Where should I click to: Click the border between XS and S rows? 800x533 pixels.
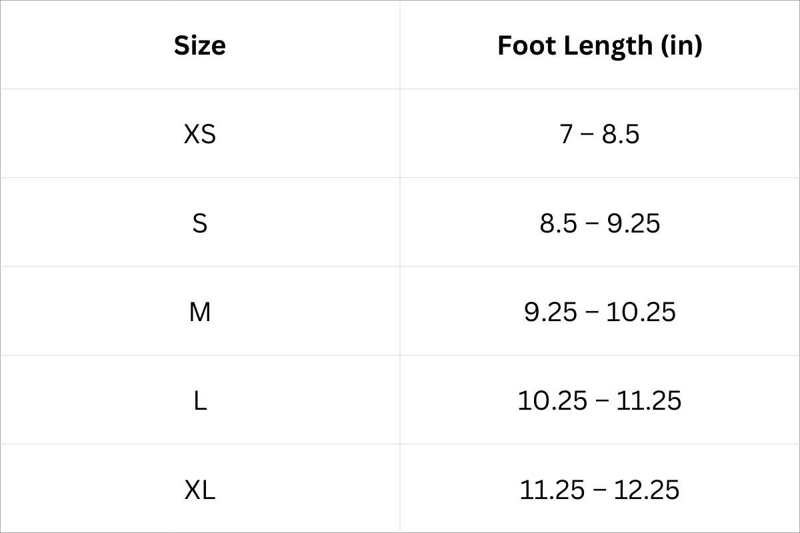400,178
